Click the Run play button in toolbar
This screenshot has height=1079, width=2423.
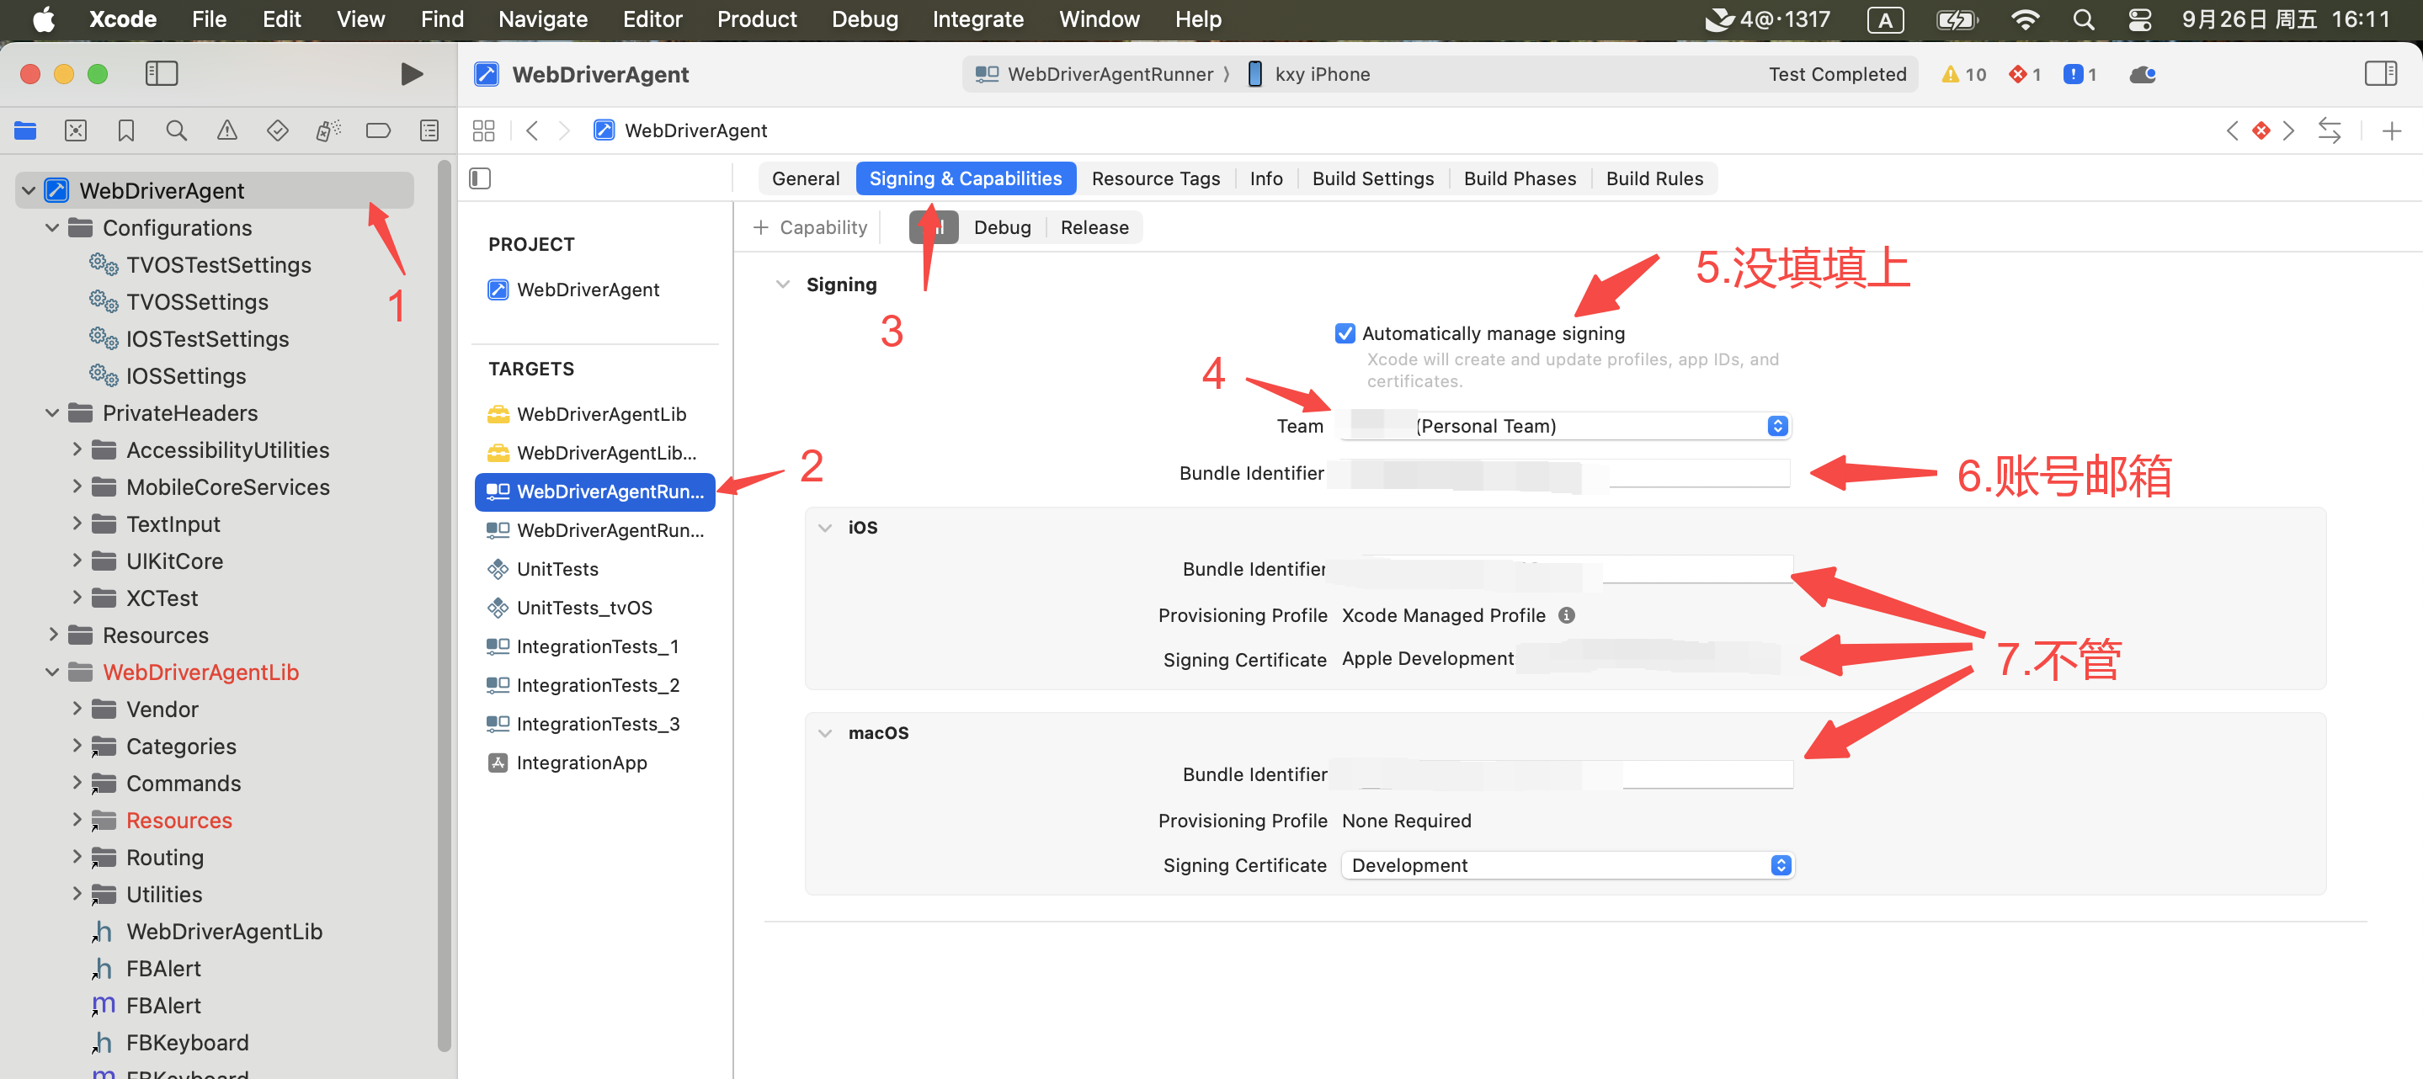[x=411, y=74]
